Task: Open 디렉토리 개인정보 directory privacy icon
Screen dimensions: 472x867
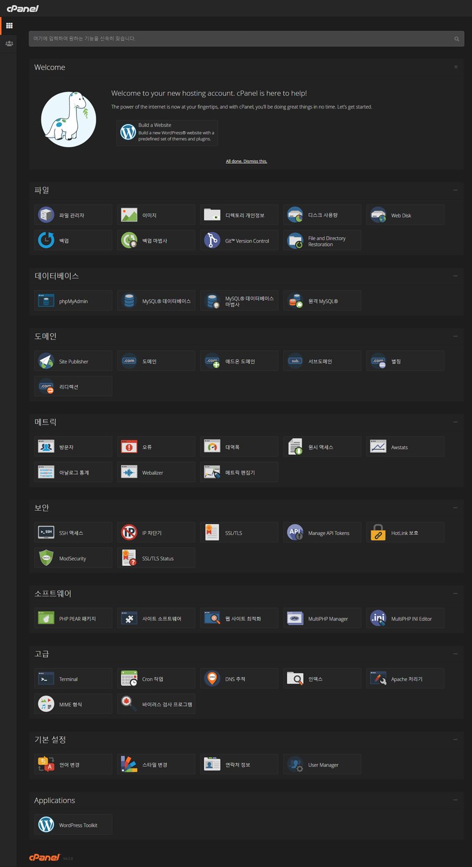Action: pos(212,215)
